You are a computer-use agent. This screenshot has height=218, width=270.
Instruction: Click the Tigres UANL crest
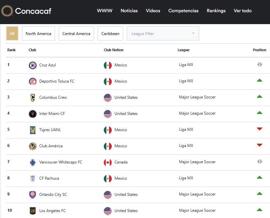(32, 130)
